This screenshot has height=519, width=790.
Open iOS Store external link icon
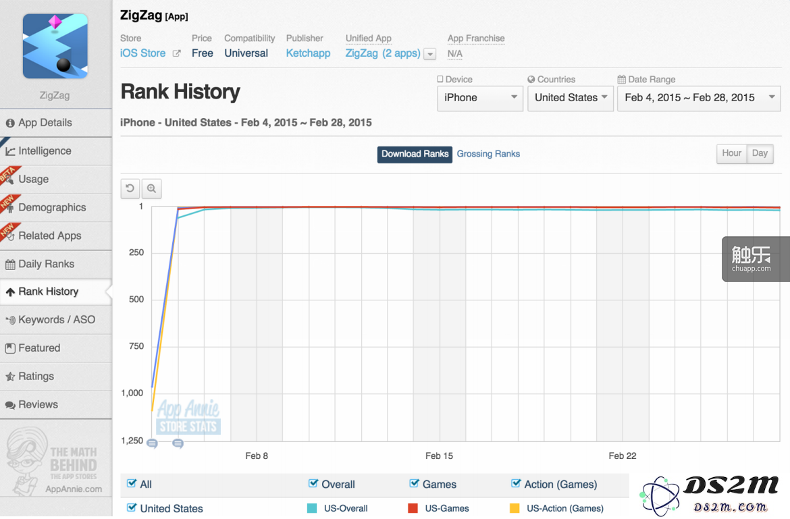(176, 53)
